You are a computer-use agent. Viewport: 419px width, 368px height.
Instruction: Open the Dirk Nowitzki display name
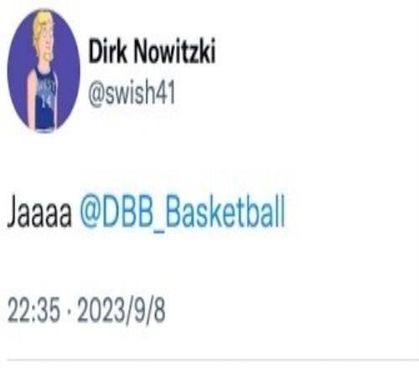pos(152,51)
